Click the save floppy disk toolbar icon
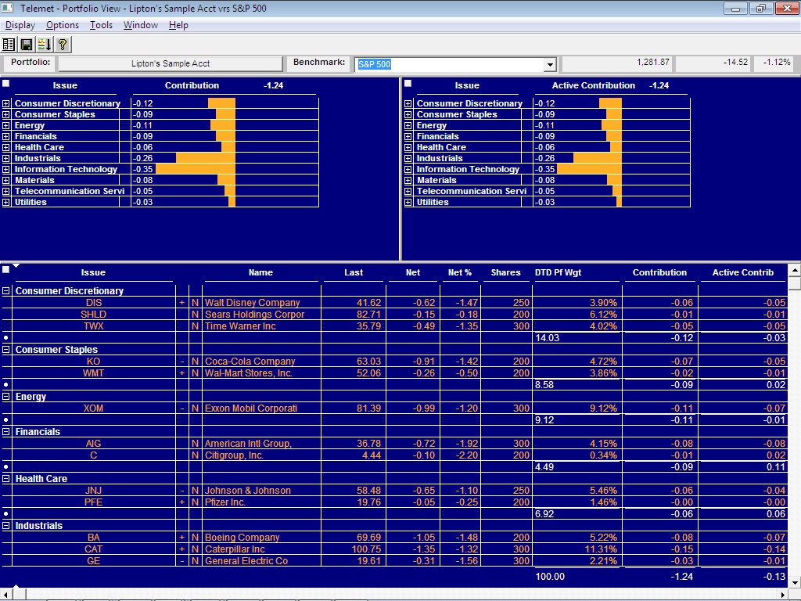The image size is (801, 601). (27, 45)
